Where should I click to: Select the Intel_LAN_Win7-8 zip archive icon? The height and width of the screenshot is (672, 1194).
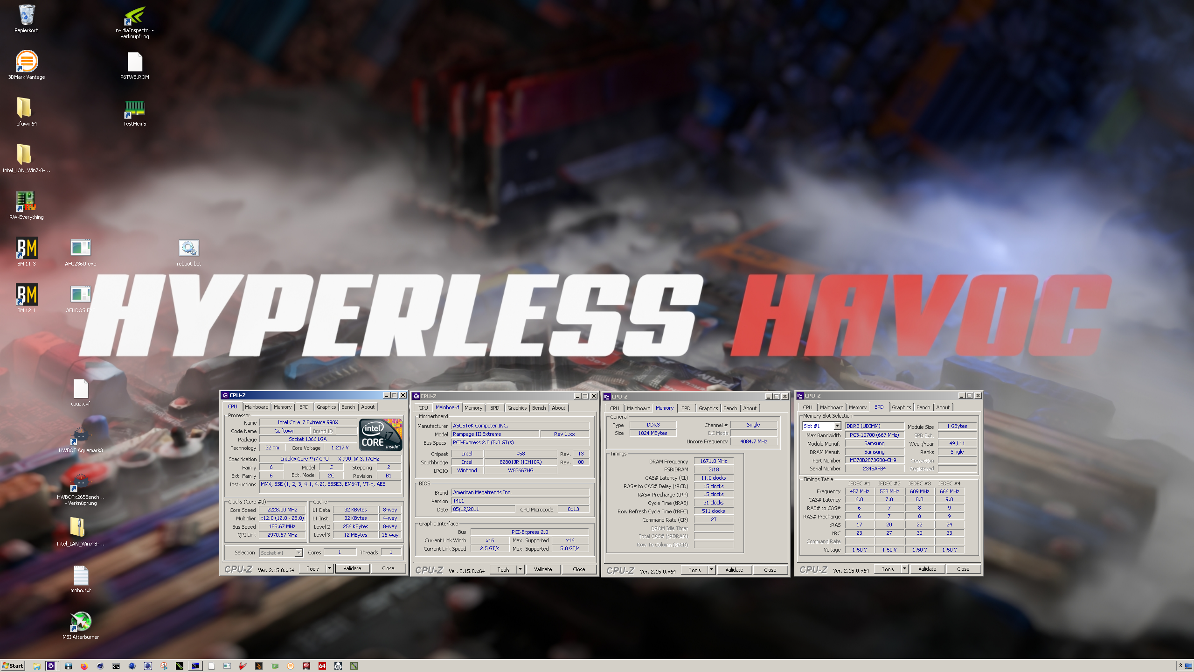tap(81, 532)
